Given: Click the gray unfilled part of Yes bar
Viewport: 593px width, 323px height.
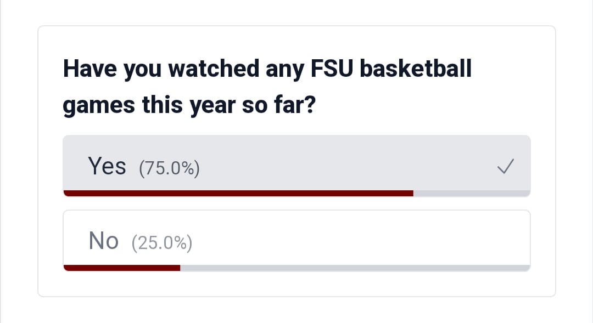Looking at the screenshot, I should click(x=472, y=194).
